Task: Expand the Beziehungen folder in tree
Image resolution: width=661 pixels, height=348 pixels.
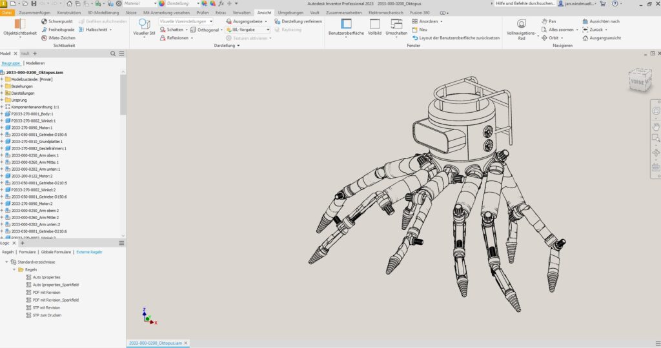Action: tap(2, 86)
